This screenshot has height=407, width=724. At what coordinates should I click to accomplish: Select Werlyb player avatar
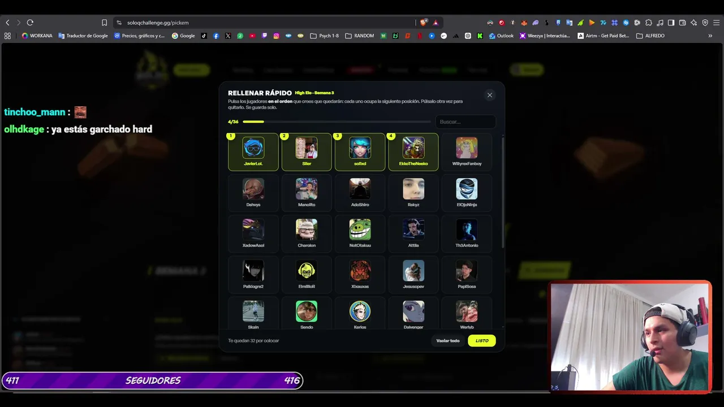(x=467, y=311)
